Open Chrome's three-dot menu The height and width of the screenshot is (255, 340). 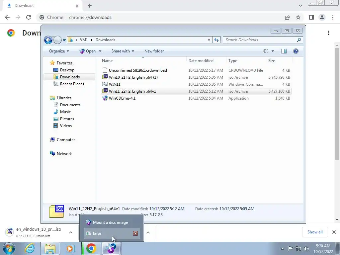(333, 17)
